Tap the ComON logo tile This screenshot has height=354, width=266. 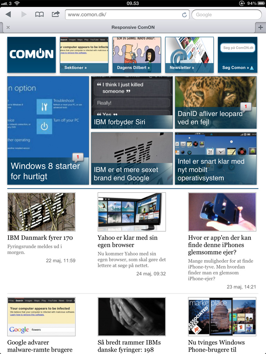coord(32,55)
